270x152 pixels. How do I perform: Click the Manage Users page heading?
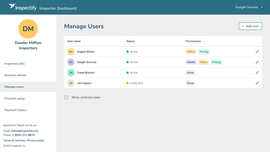point(84,26)
